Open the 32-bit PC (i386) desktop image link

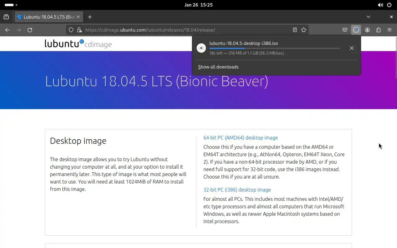[x=237, y=190]
